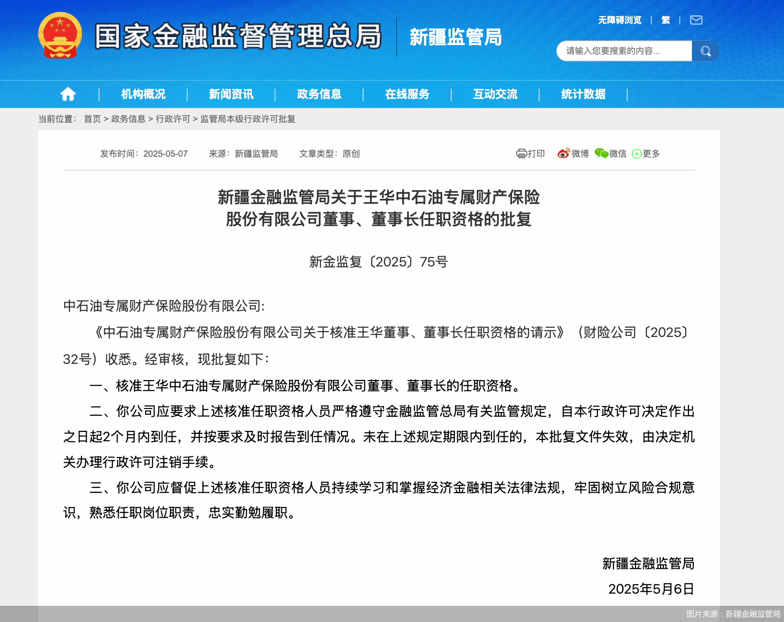Click the 国家金融监督管理总局 title
The image size is (784, 622).
click(x=238, y=36)
